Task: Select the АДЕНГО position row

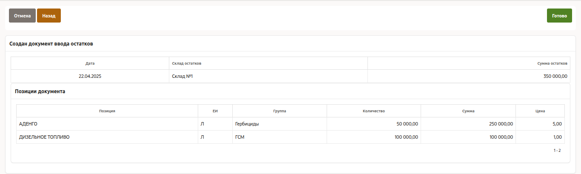Action: click(x=28, y=124)
